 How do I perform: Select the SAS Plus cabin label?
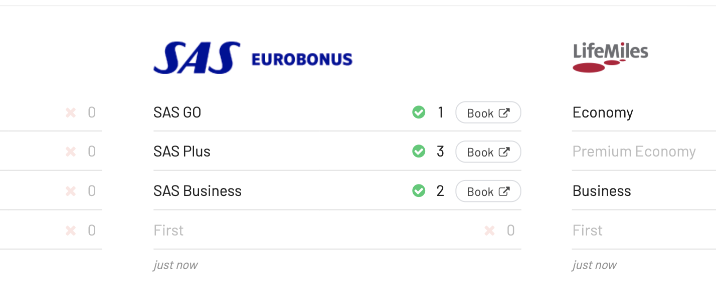click(x=182, y=151)
